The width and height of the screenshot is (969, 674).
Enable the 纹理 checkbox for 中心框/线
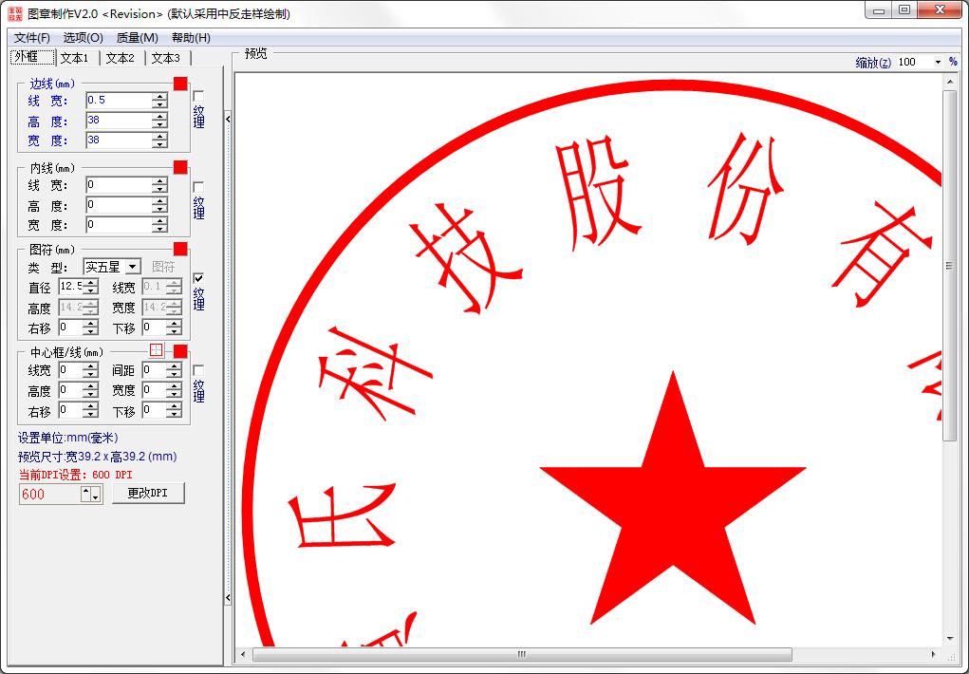pos(197,368)
